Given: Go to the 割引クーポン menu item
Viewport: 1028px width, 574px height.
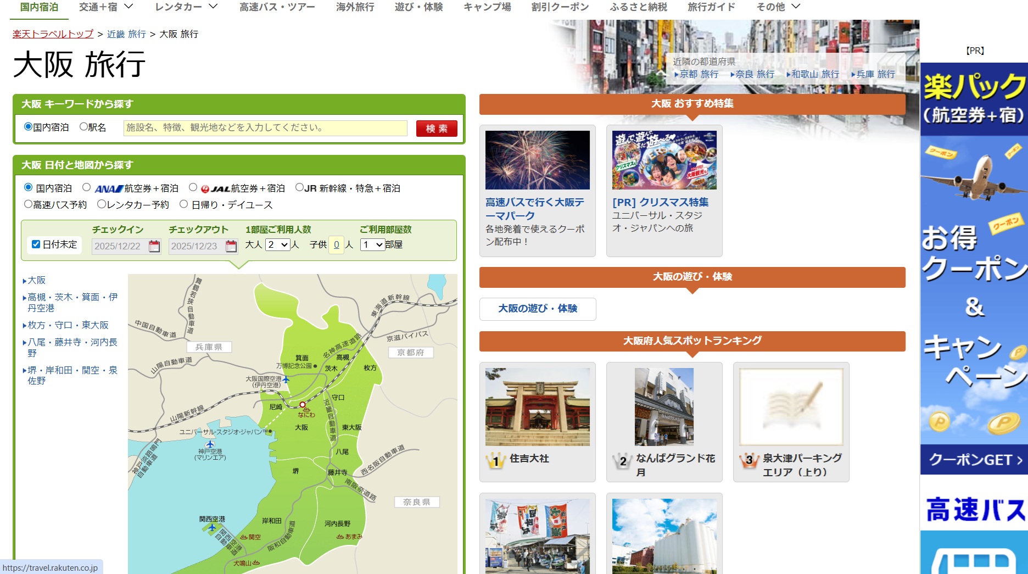Looking at the screenshot, I should click(x=560, y=7).
